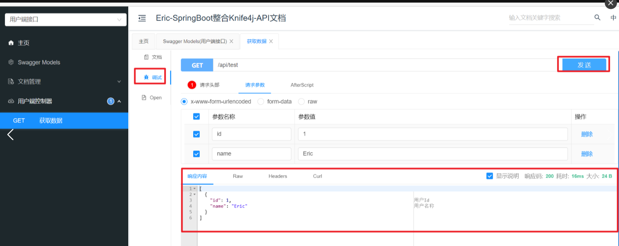
Task: Click the /api/test URL field
Action: click(x=385, y=65)
